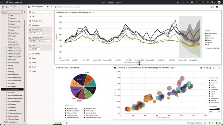This screenshot has height=125, width=223.
Task: Click the T00 Calendar Date chip in Category
Action: tap(39, 41)
